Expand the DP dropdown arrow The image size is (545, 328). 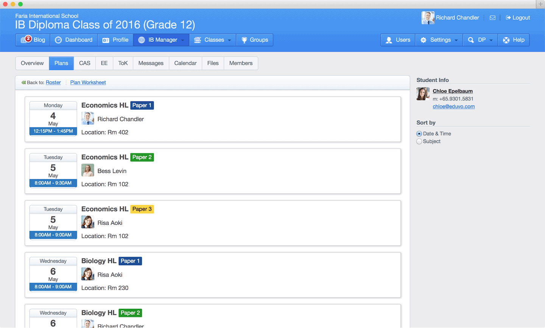tap(491, 40)
